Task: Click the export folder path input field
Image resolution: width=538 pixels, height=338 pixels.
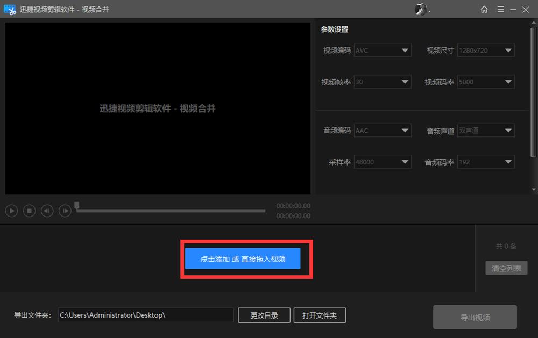Action: click(x=145, y=315)
